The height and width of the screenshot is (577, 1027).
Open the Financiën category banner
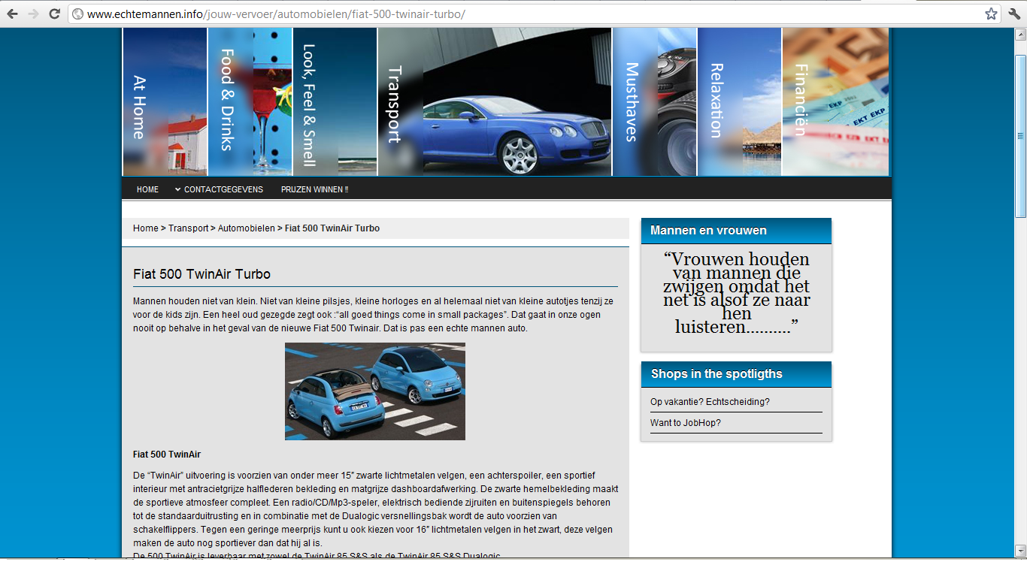[835, 102]
